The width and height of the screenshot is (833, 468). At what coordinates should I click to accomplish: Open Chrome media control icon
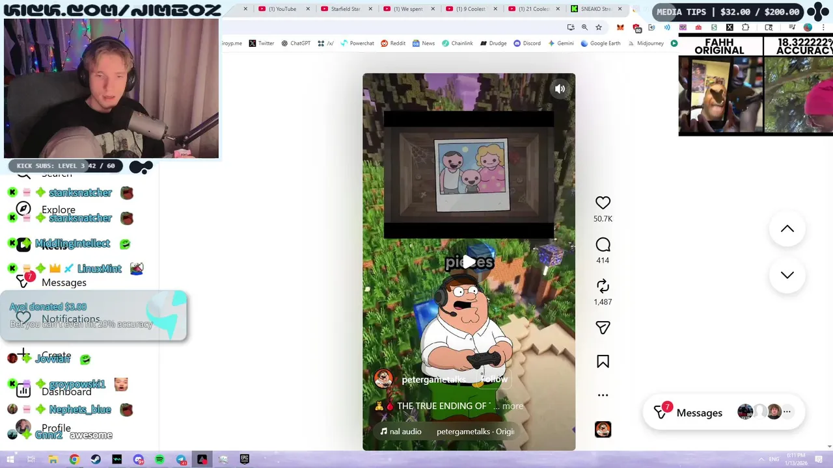point(792,27)
